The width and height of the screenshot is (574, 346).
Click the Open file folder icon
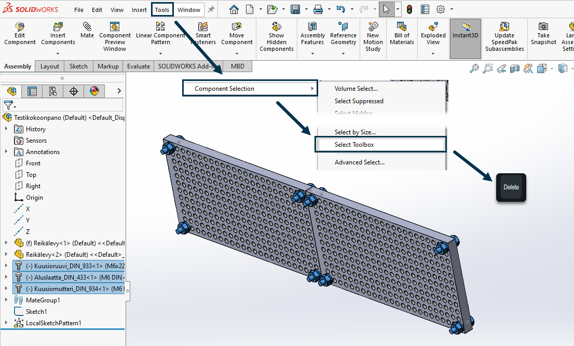point(272,9)
